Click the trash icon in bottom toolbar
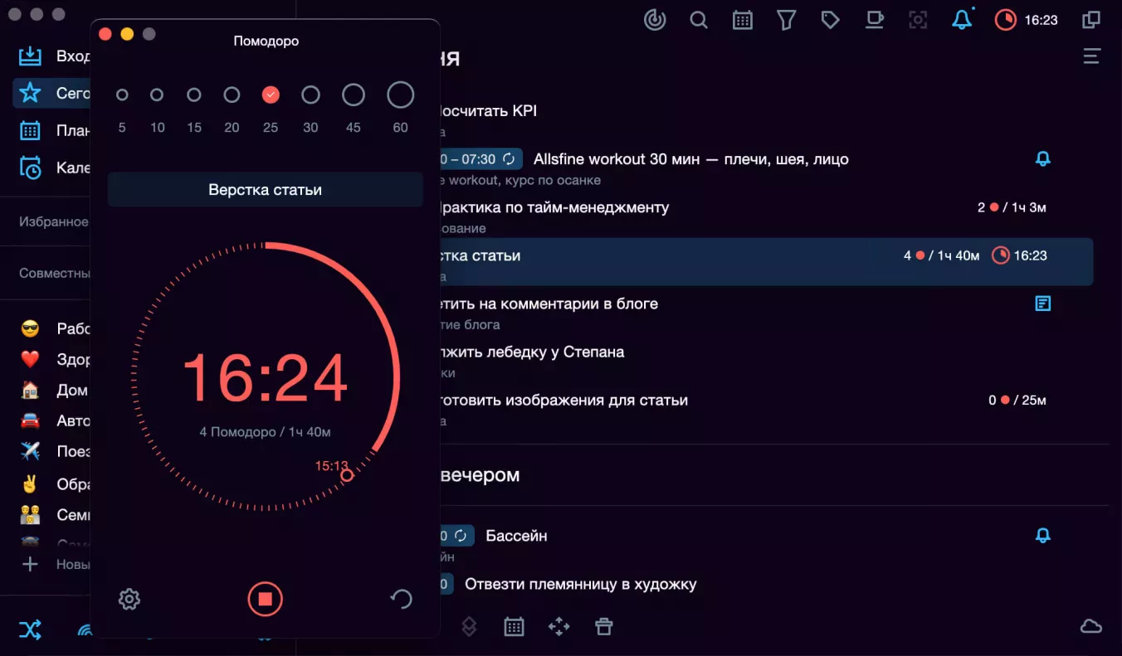This screenshot has height=656, width=1122. 604,627
